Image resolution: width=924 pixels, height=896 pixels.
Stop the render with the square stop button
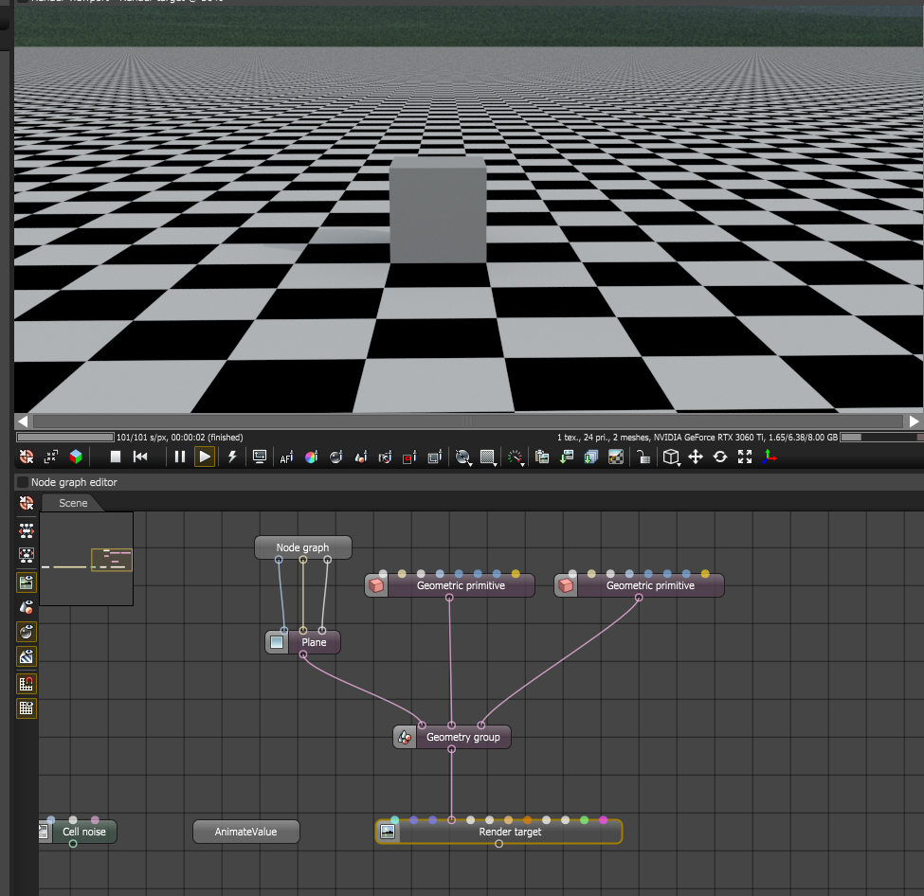coord(116,457)
